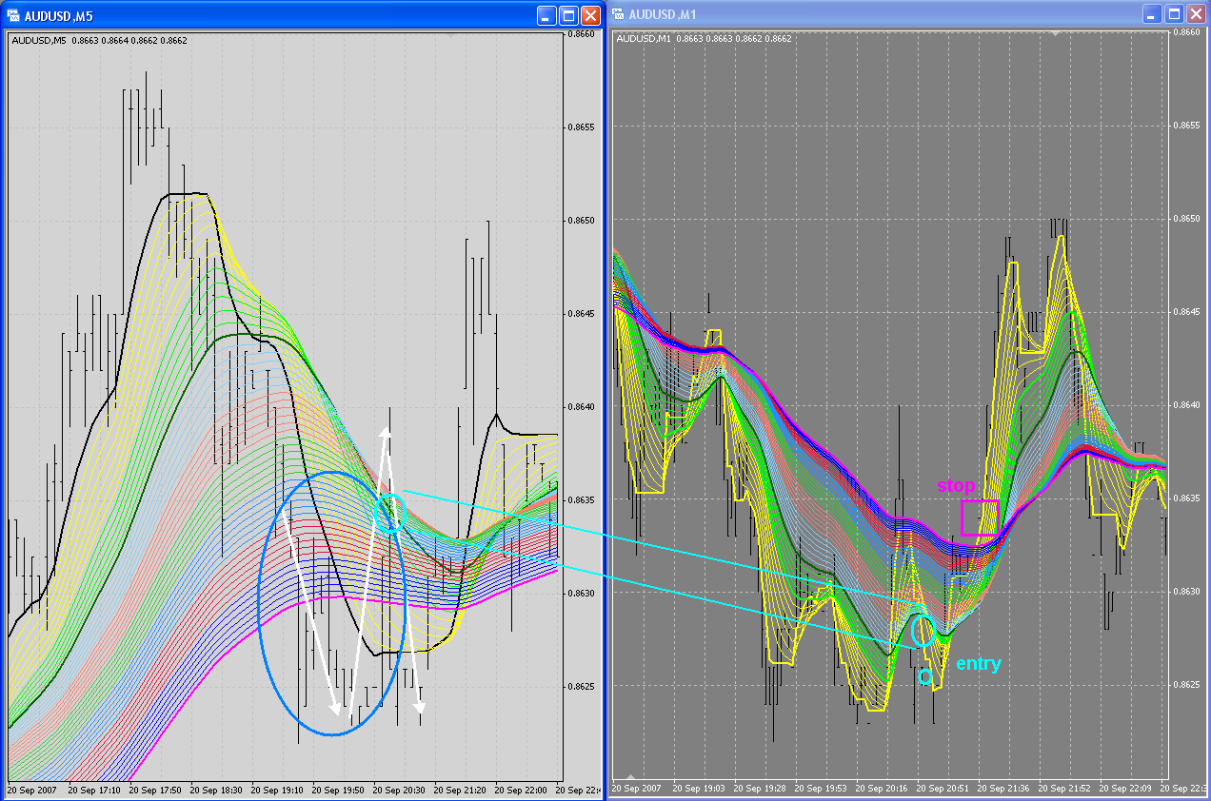
Task: Click 0.8655 price label in M1 window
Action: 1185,126
